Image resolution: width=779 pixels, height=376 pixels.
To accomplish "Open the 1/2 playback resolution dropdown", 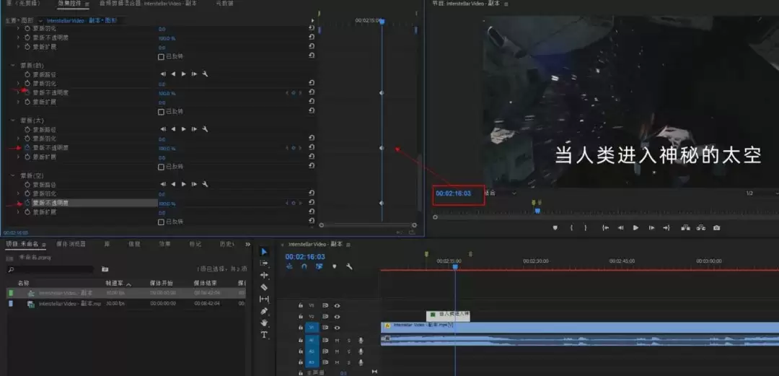I will pyautogui.click(x=762, y=193).
